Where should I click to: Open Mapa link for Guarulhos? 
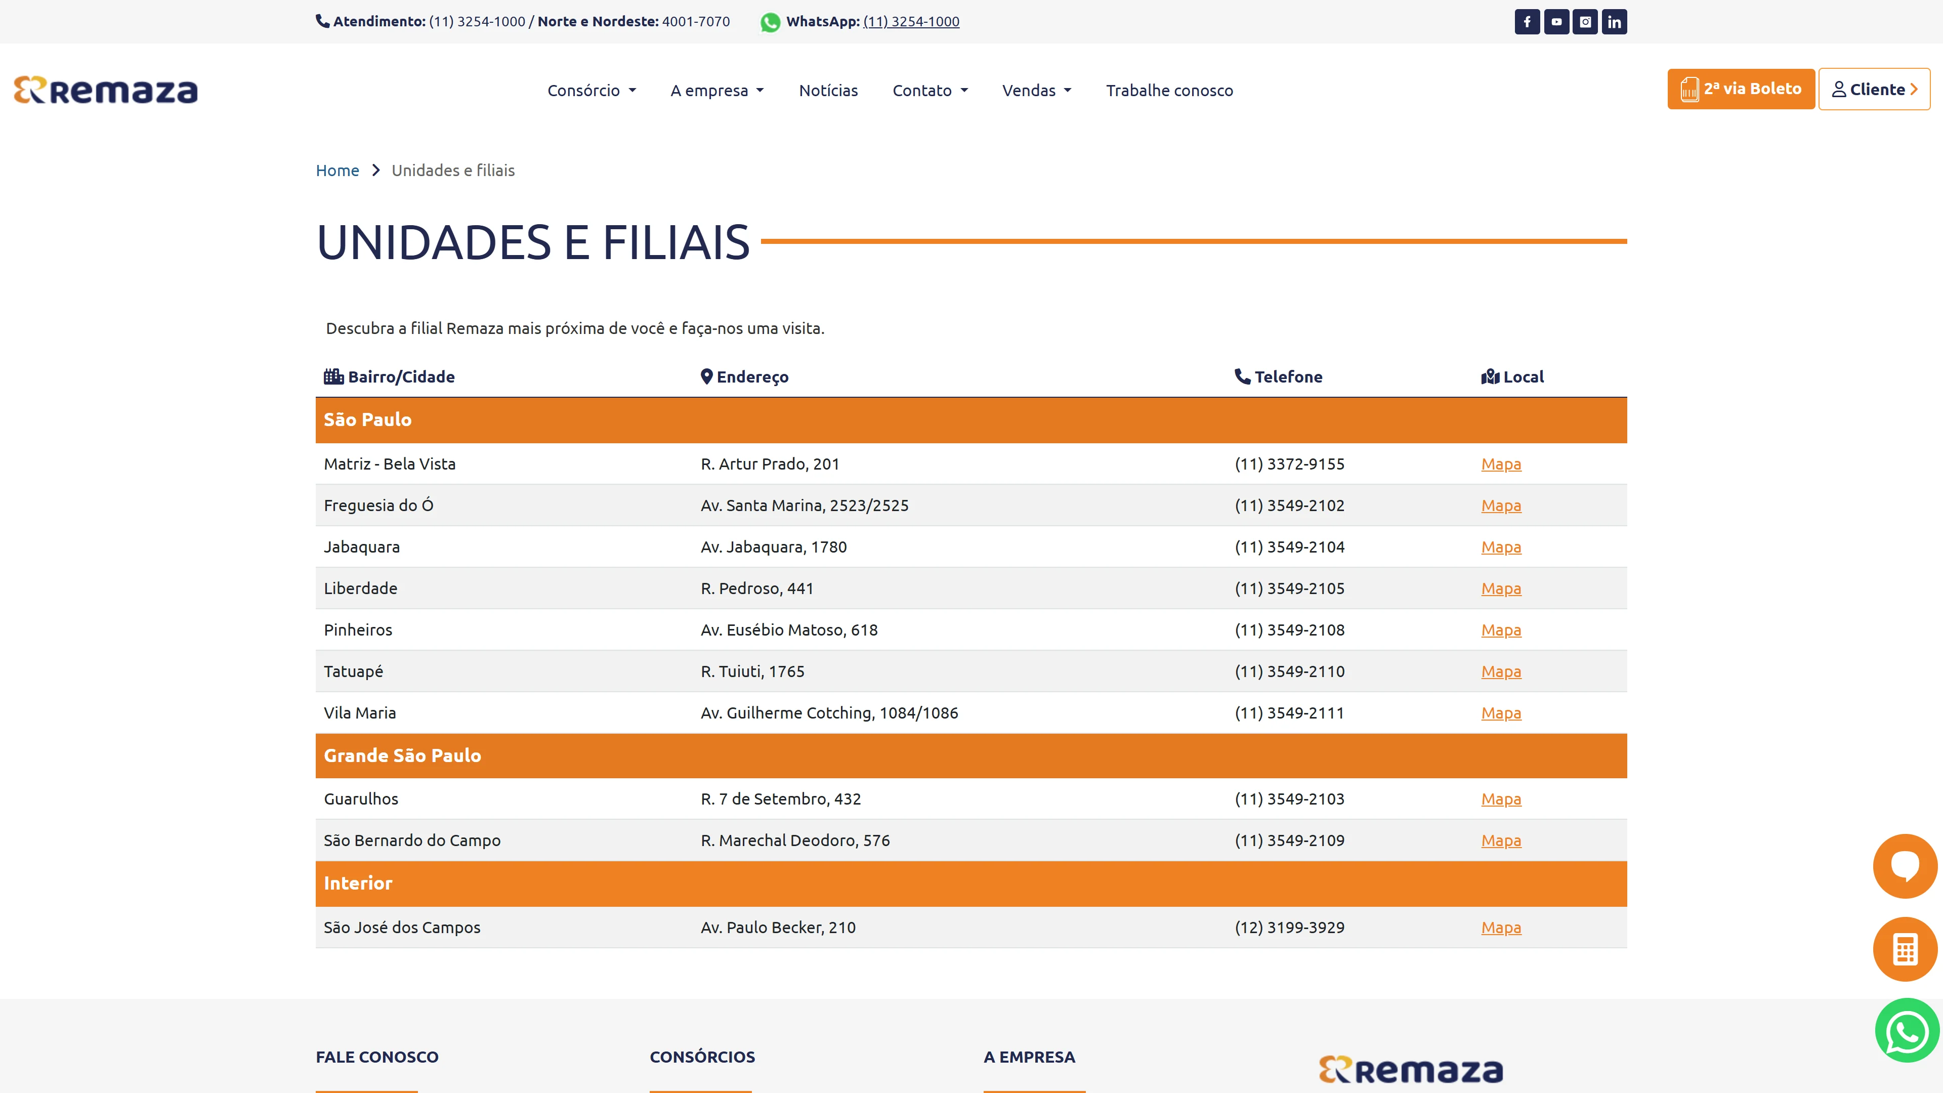1501,799
